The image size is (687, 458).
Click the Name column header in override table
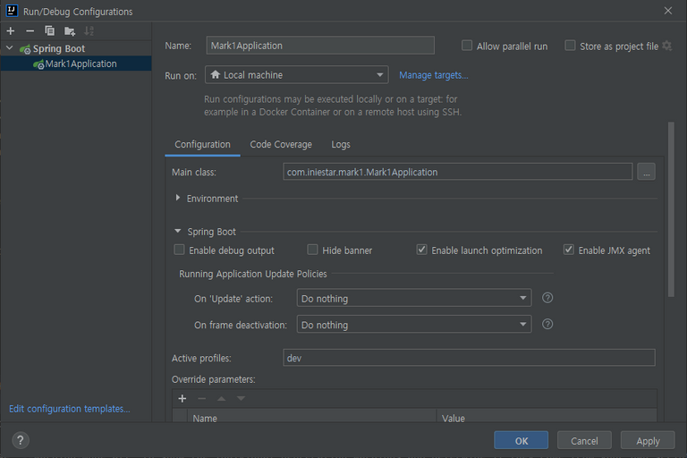(312, 417)
